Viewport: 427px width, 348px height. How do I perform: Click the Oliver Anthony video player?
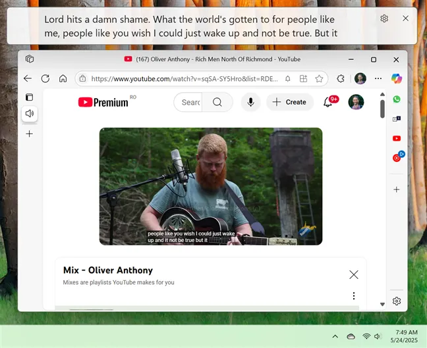(211, 186)
